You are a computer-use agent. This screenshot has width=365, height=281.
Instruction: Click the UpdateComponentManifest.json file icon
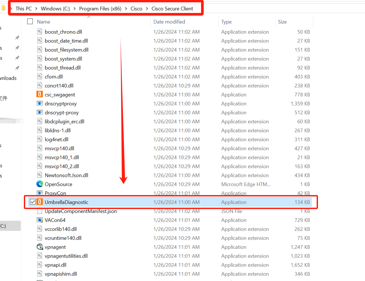click(39, 211)
